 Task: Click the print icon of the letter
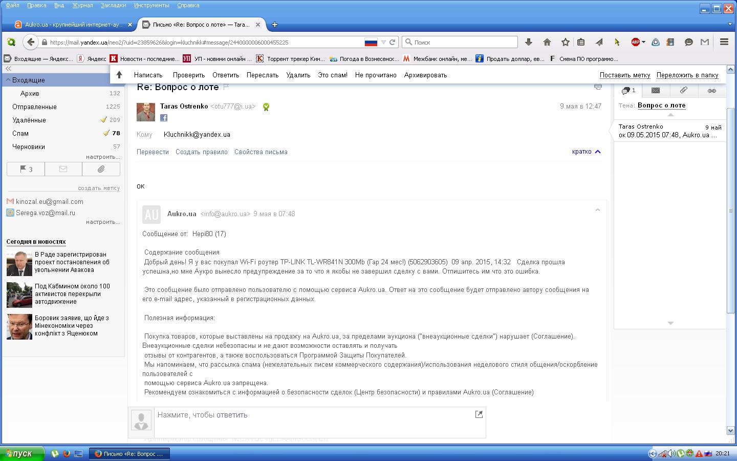coord(598,87)
